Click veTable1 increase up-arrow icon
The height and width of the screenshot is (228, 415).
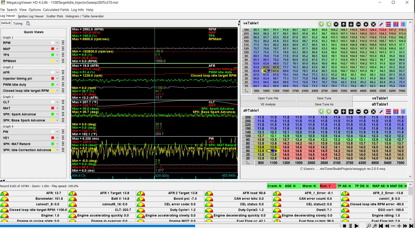point(343,24)
